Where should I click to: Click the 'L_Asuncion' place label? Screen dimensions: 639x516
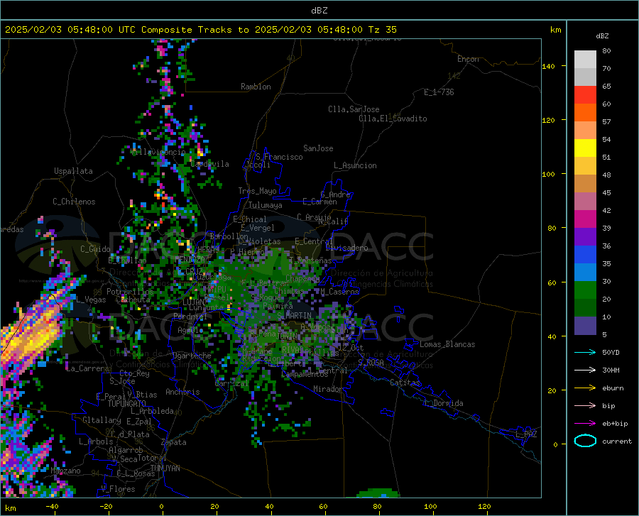point(355,165)
